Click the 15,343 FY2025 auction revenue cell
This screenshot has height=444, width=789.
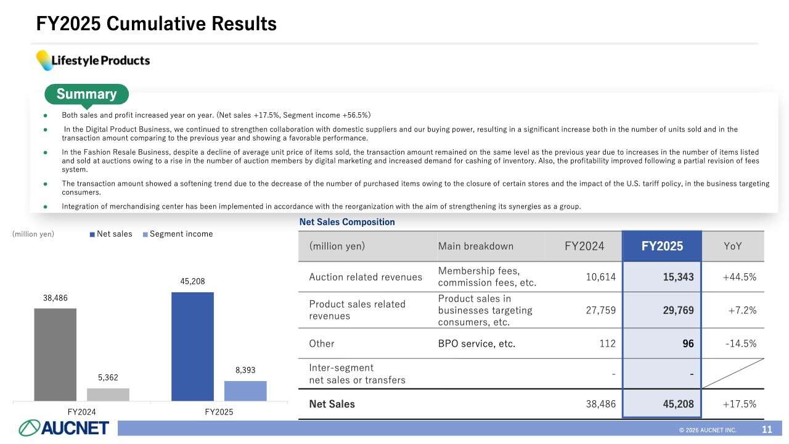point(662,277)
